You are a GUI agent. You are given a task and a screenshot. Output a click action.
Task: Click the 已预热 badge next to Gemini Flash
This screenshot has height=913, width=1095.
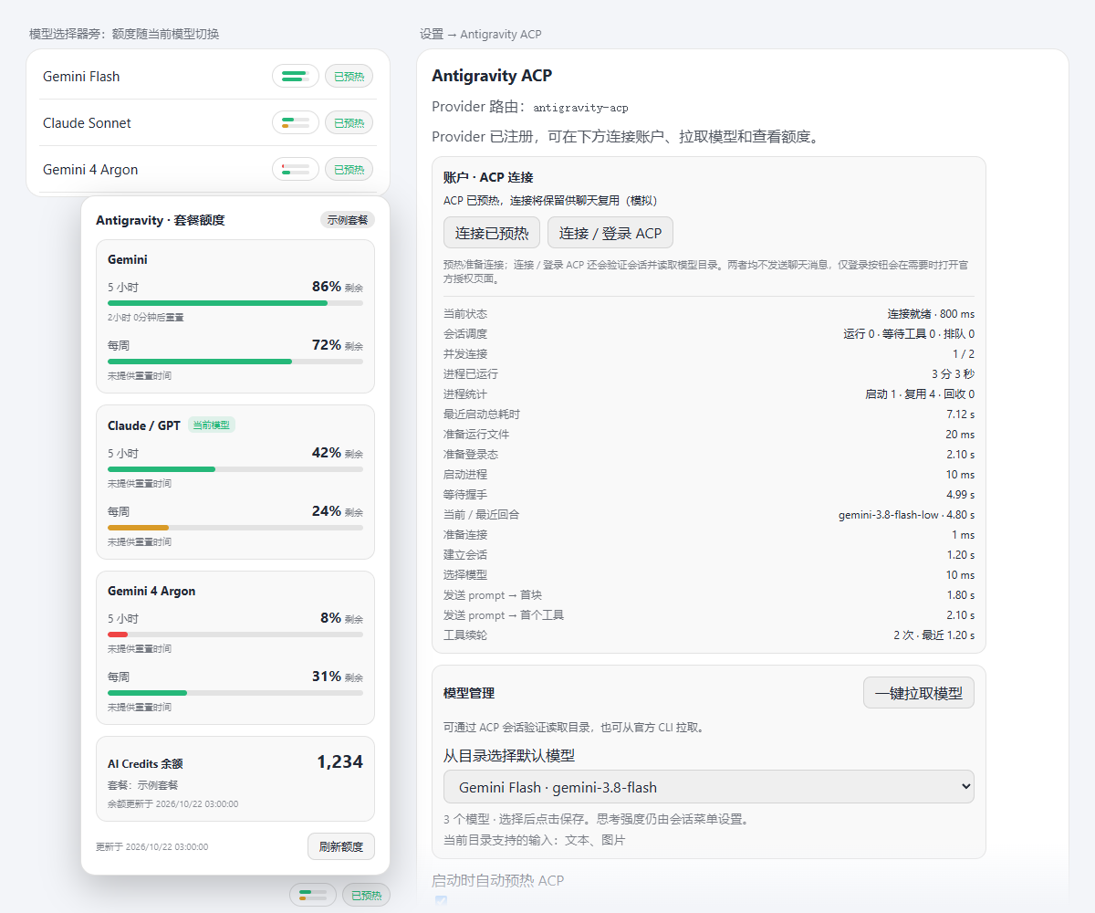pyautogui.click(x=349, y=77)
